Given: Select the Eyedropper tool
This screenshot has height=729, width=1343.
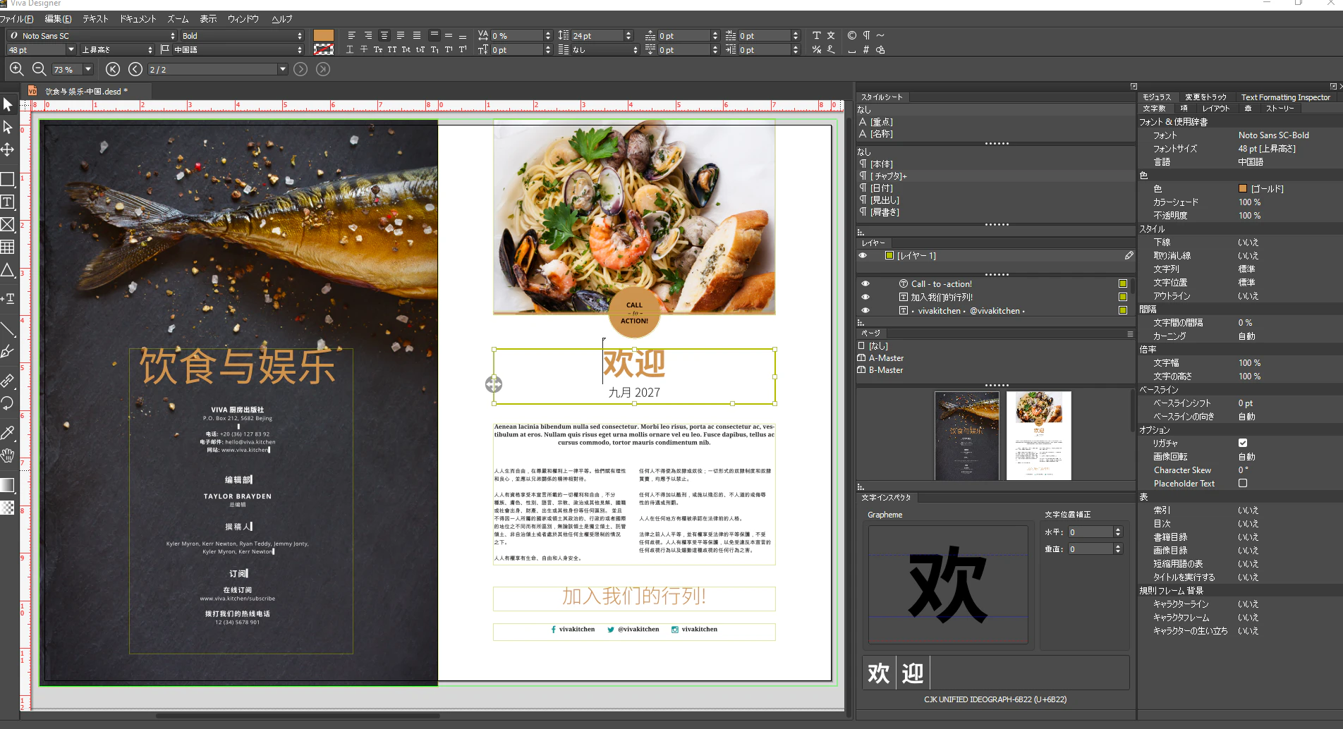Looking at the screenshot, I should coord(8,434).
